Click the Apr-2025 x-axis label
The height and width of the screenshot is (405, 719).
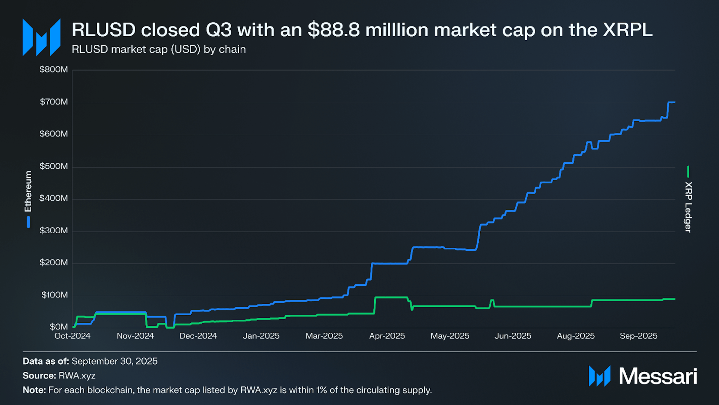coord(387,336)
